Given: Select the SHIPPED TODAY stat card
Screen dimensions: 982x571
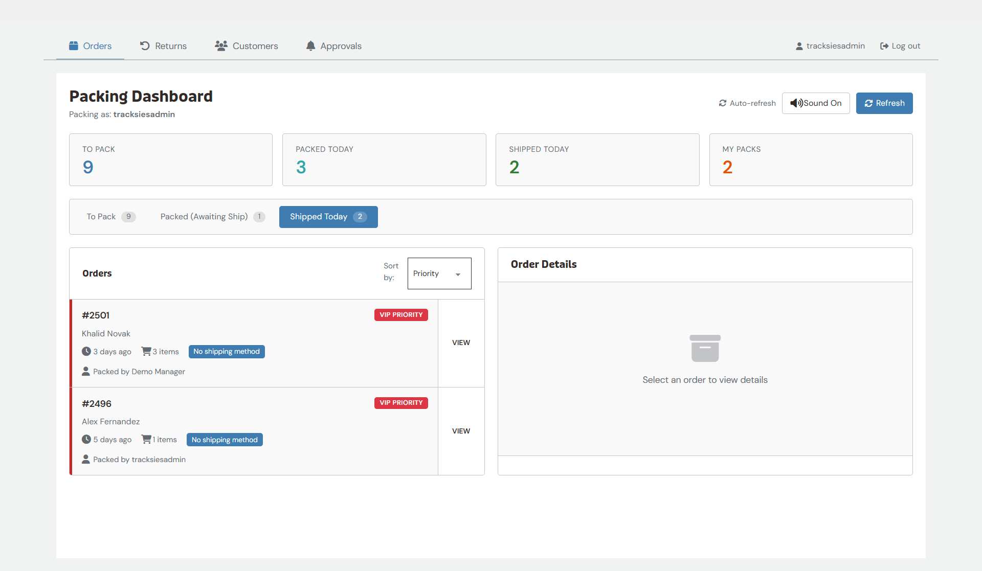Looking at the screenshot, I should (597, 160).
